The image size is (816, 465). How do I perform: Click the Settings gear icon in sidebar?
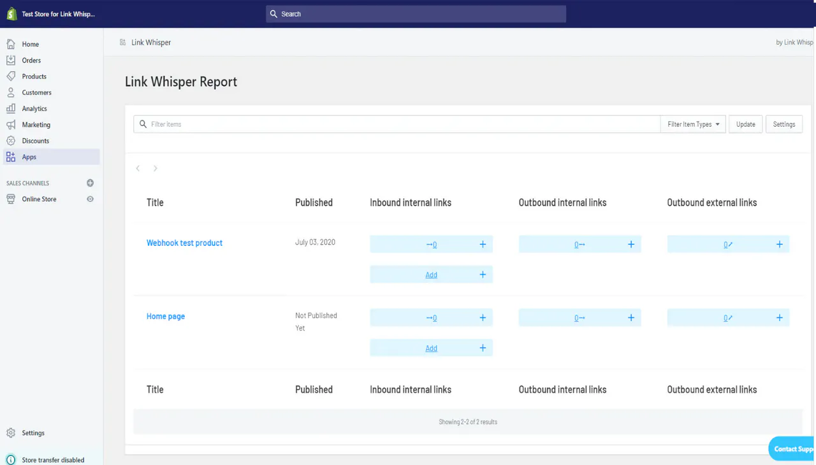(x=11, y=433)
